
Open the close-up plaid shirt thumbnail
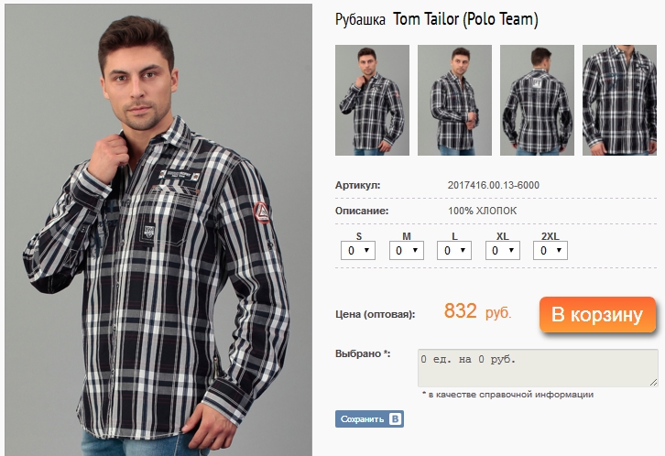619,101
